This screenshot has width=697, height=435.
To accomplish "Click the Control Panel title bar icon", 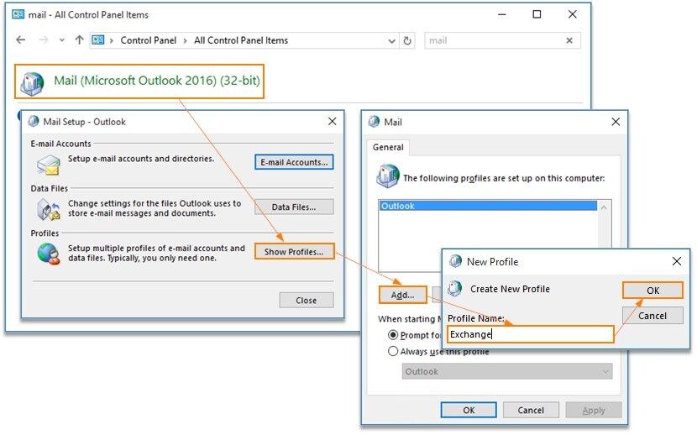I will pyautogui.click(x=18, y=14).
